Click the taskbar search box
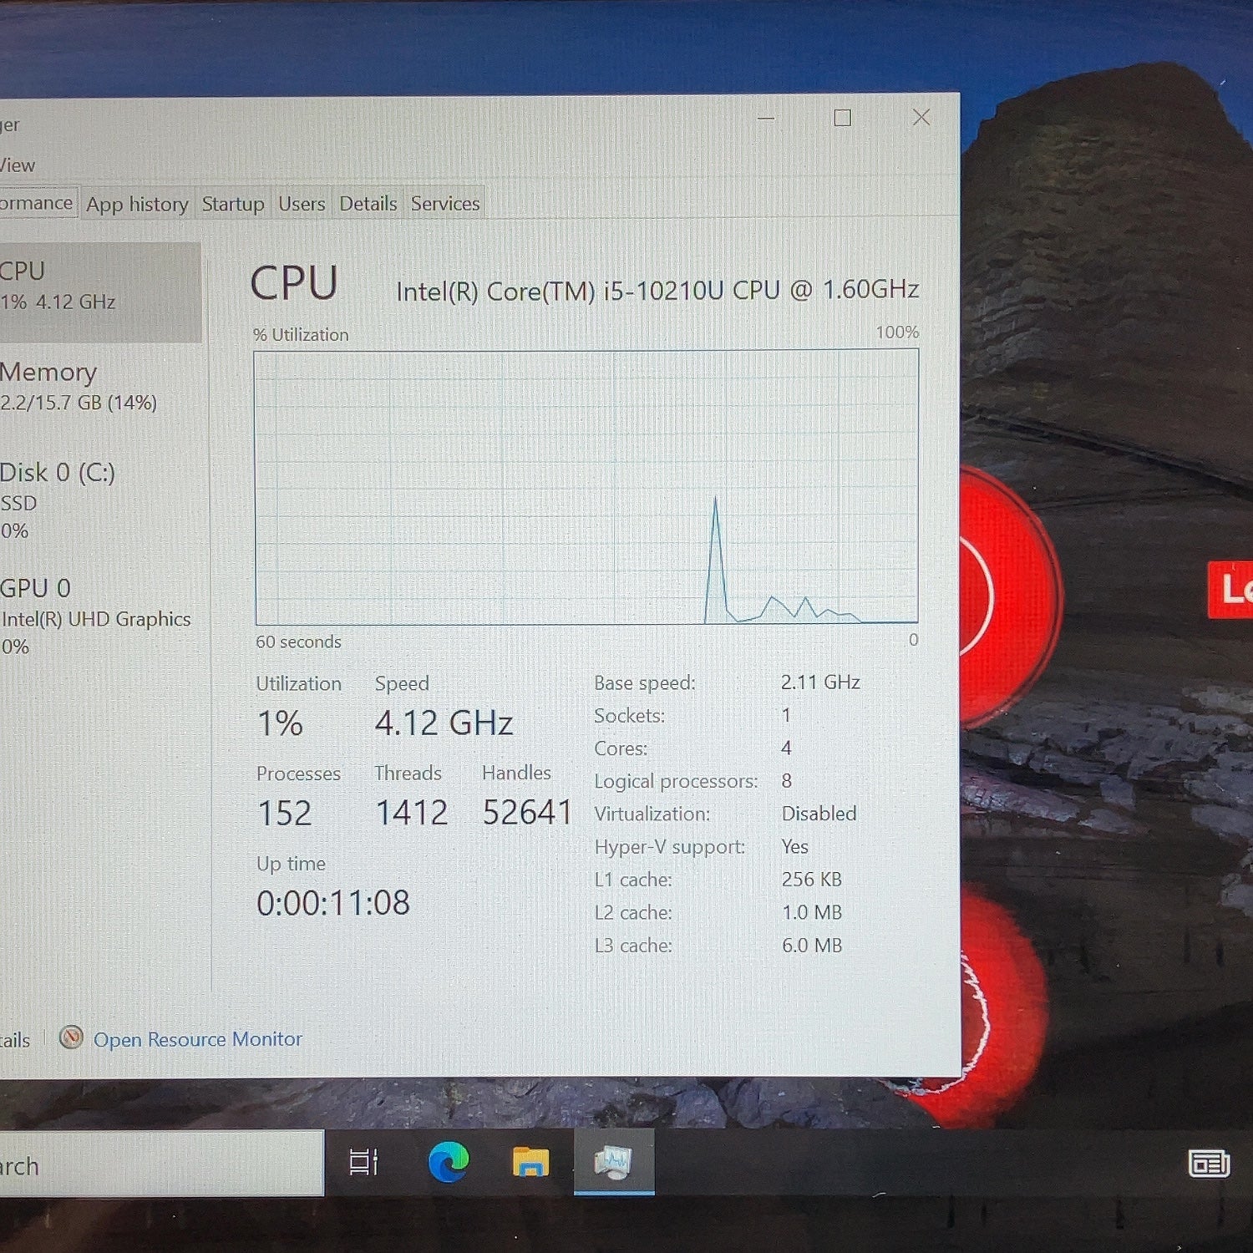Image resolution: width=1253 pixels, height=1253 pixels. coord(161,1164)
